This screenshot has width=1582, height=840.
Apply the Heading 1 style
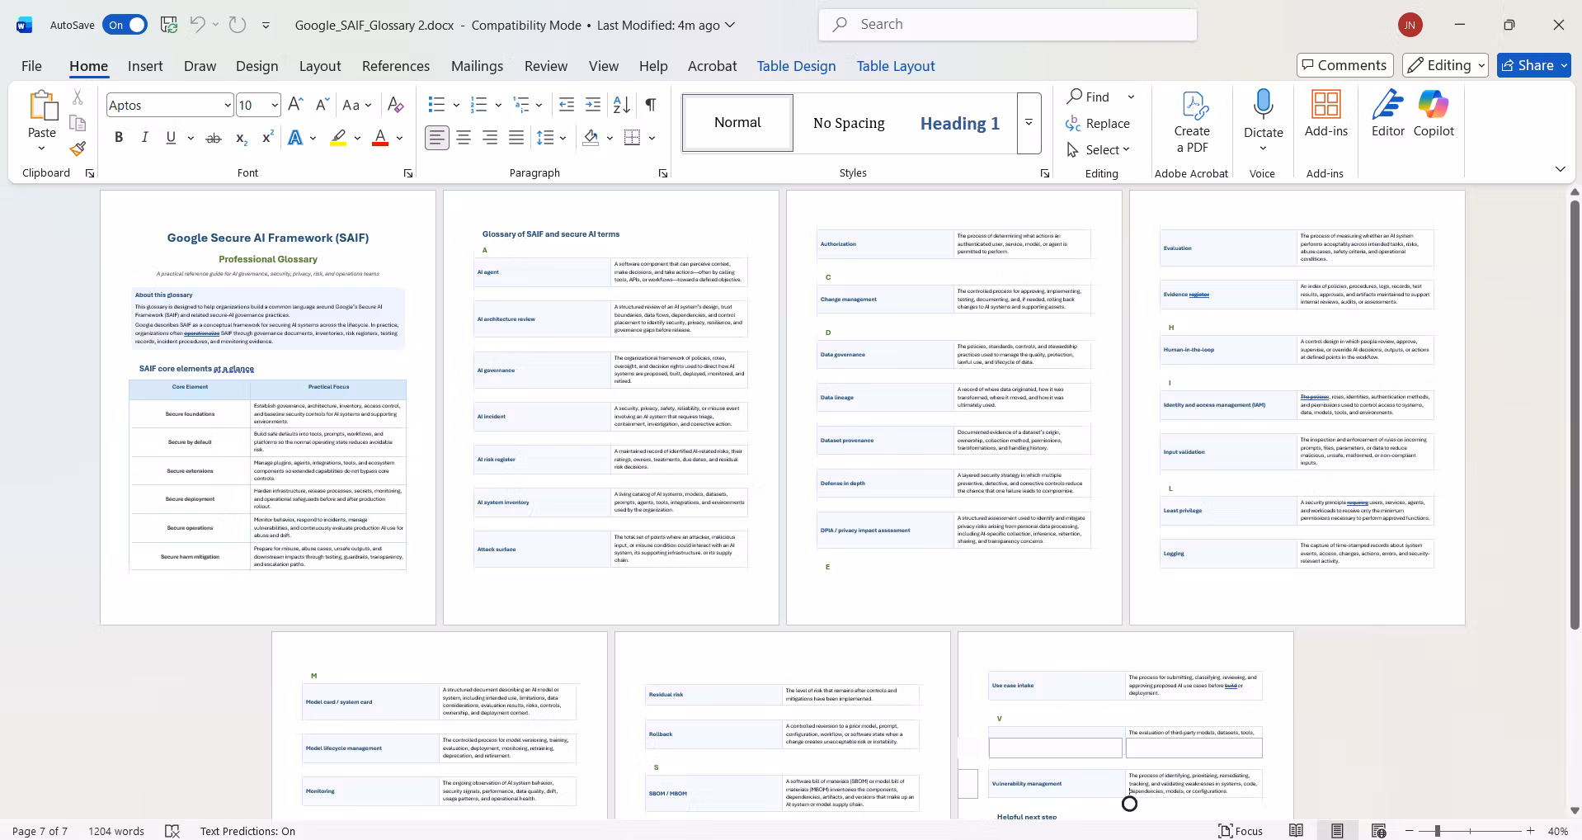(960, 123)
